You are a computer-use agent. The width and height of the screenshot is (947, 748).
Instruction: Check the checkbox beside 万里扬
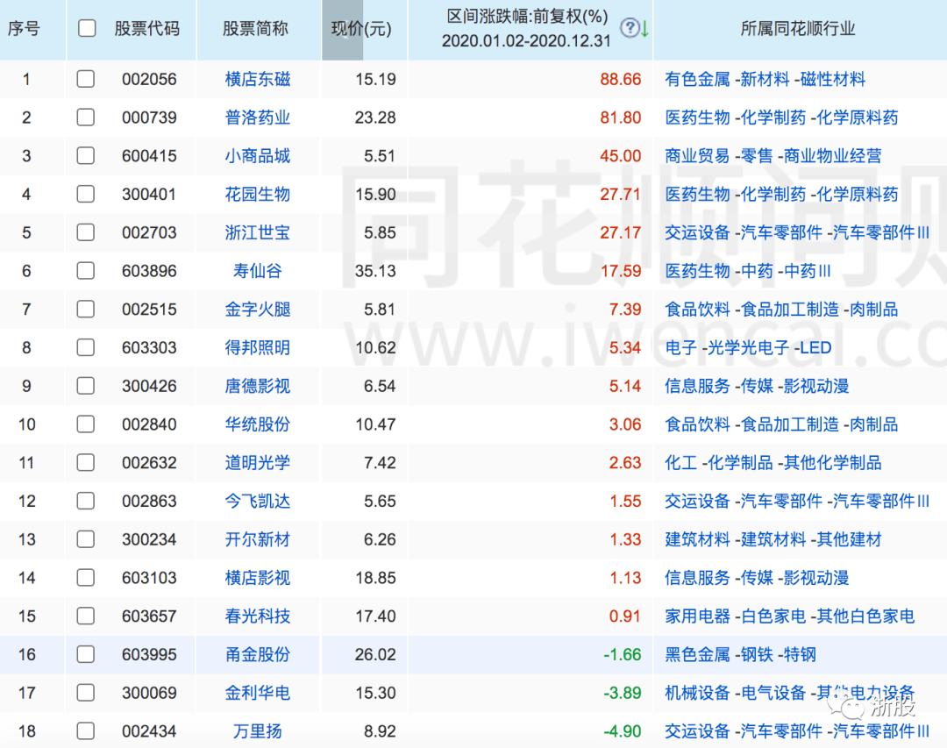[85, 730]
